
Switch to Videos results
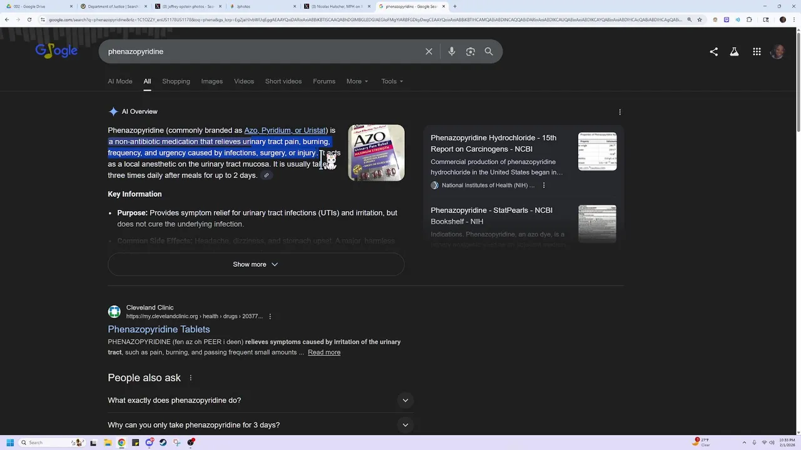tap(244, 81)
